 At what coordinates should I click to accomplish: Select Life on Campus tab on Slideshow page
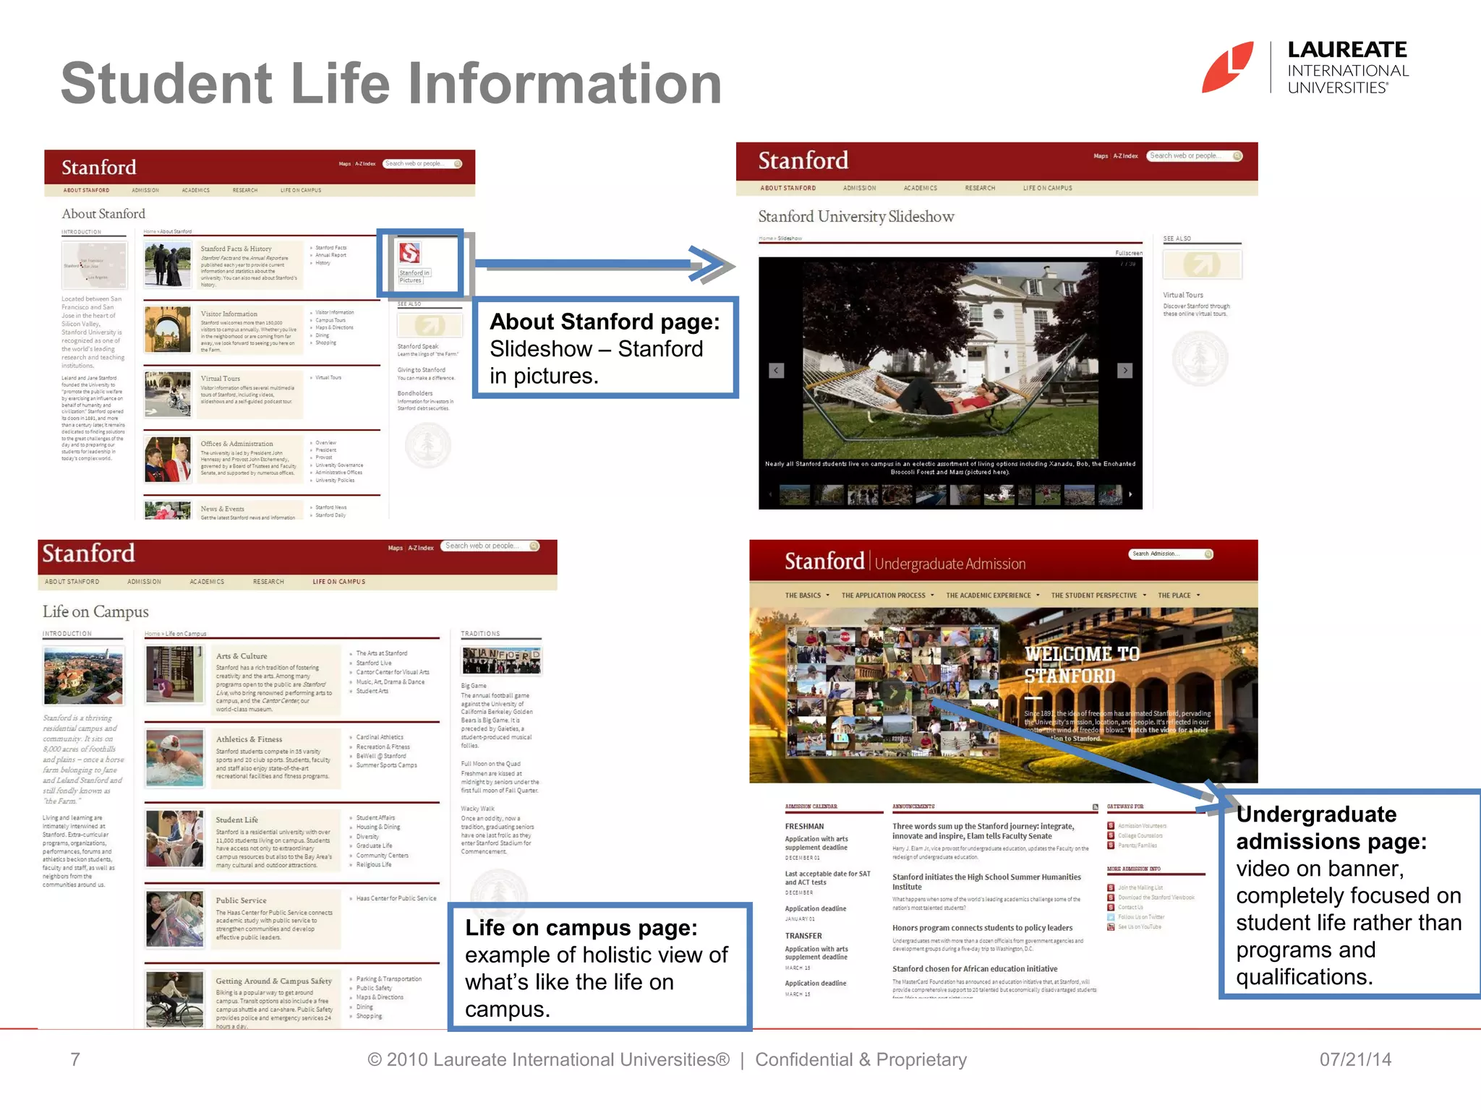(x=1047, y=189)
